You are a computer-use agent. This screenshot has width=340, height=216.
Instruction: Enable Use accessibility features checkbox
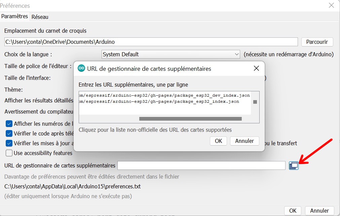(x=9, y=153)
